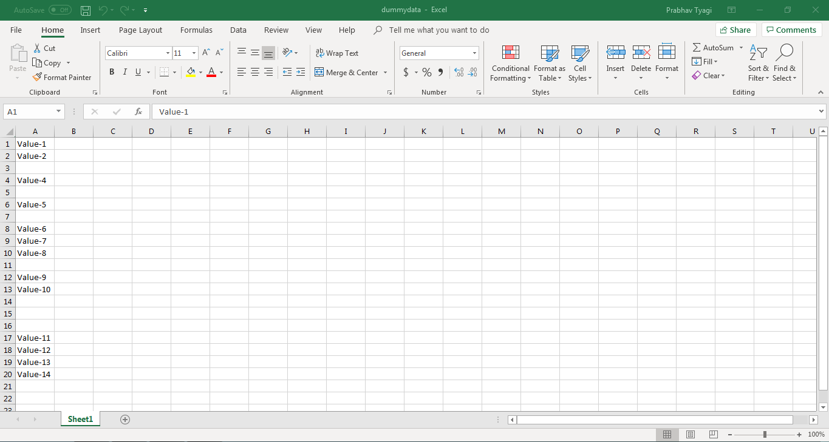Viewport: 829px width, 442px height.
Task: Click the zoom slider in status bar
Action: pyautogui.click(x=765, y=435)
